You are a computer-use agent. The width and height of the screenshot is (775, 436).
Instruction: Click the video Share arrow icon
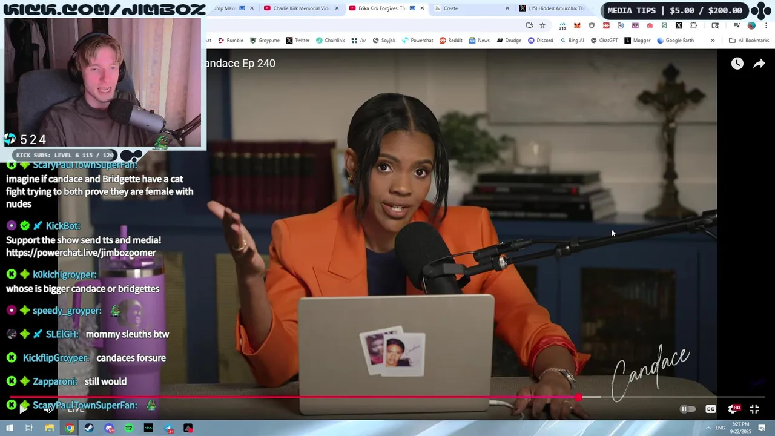(759, 64)
